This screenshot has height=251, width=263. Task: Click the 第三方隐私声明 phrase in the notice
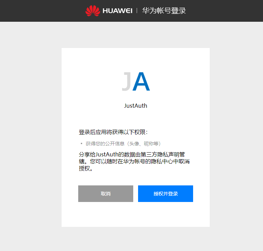coord(157,154)
